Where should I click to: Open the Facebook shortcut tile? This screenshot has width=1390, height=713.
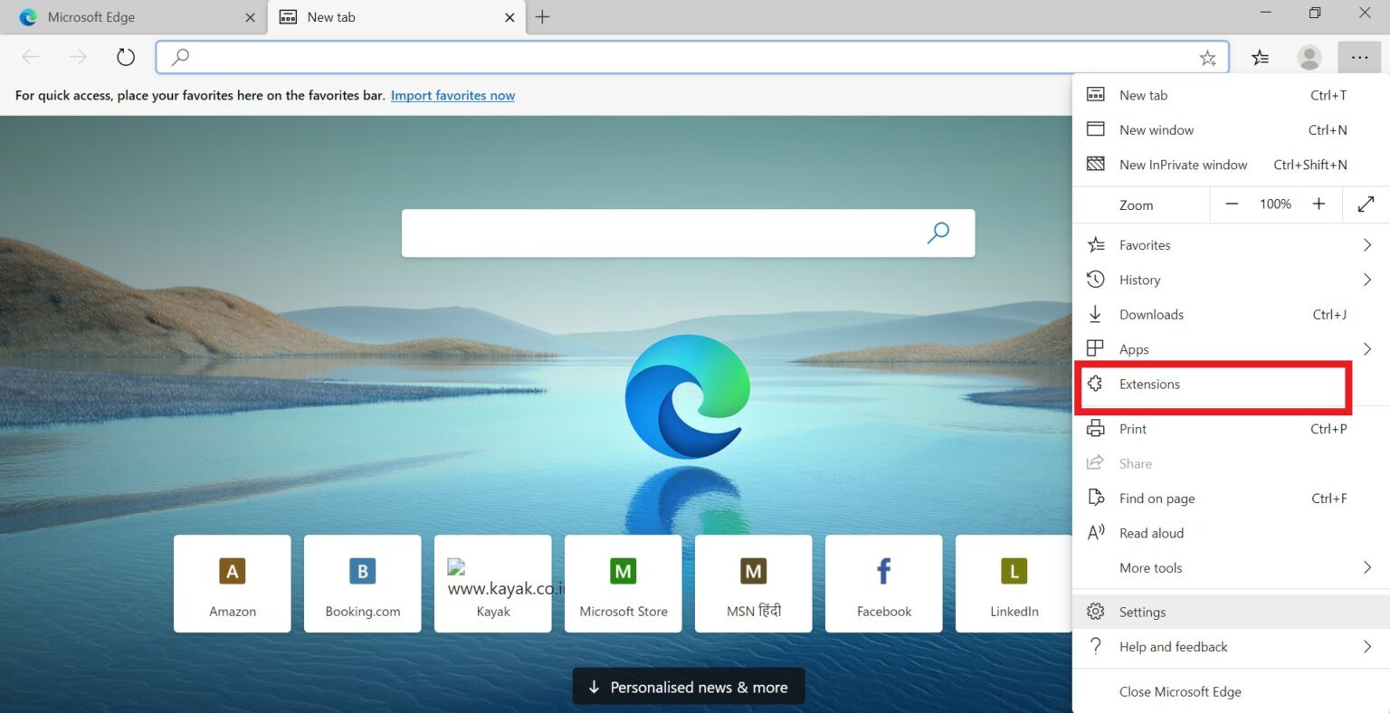883,584
